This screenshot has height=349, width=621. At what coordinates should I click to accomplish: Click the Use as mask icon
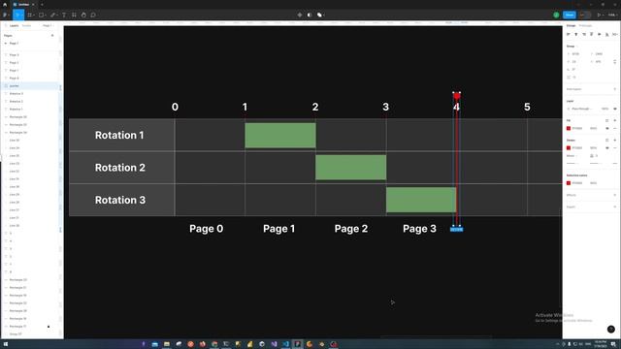(x=310, y=16)
